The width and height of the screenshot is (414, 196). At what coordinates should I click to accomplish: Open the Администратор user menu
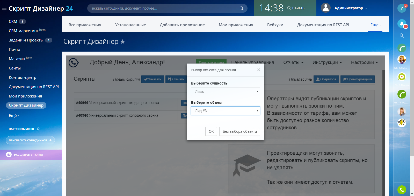344,8
